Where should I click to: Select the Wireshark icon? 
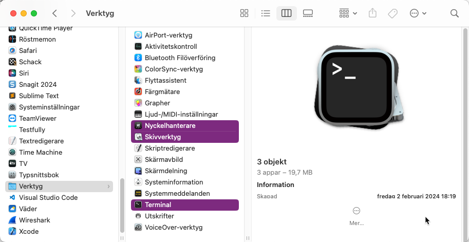(12, 220)
